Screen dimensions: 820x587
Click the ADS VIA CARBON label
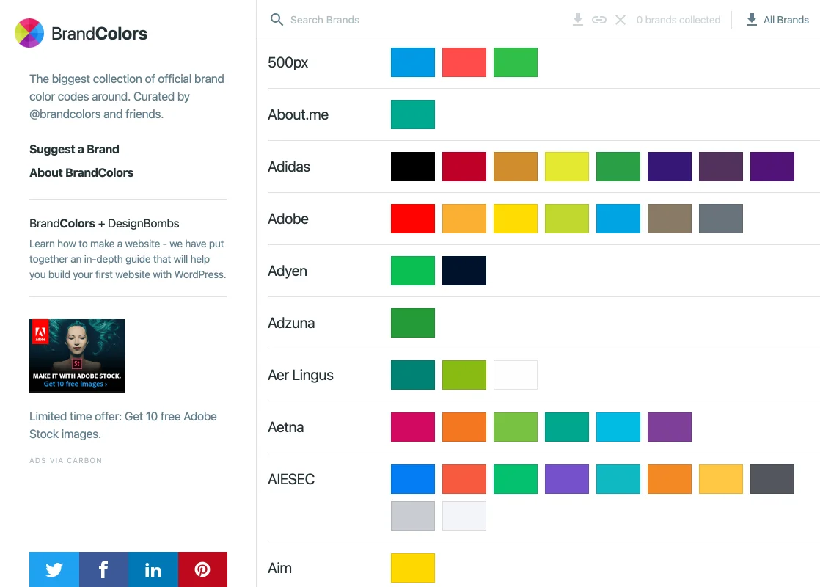(66, 460)
